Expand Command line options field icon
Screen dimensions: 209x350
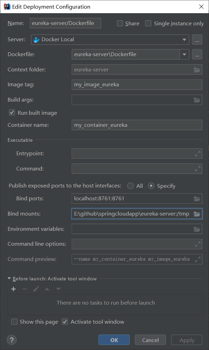pyautogui.click(x=198, y=244)
